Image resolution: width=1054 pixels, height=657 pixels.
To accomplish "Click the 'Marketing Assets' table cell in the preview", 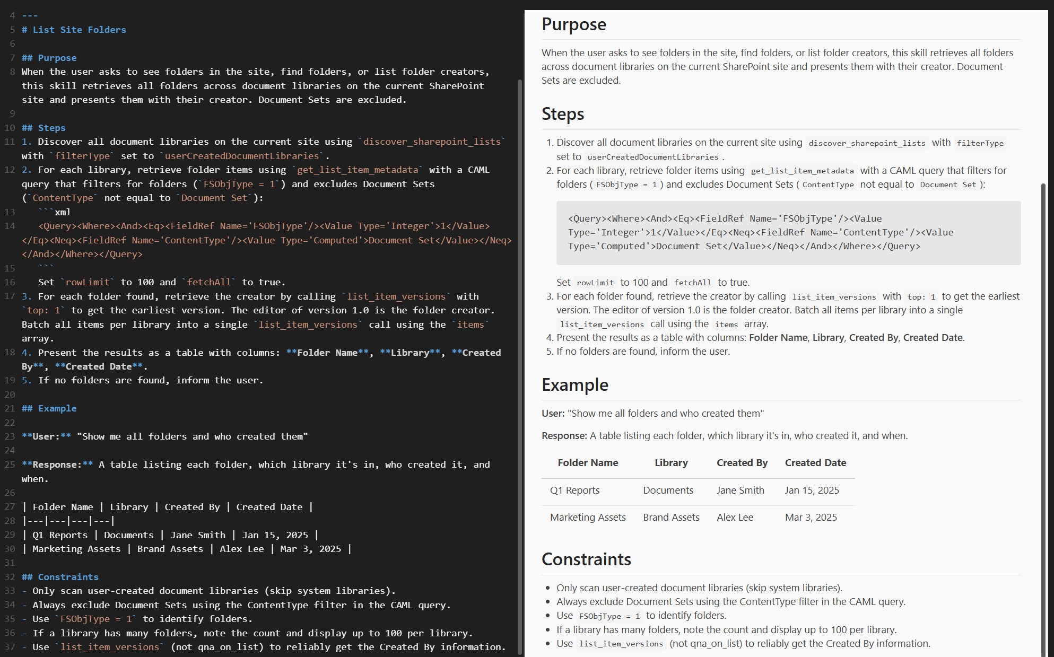I will click(588, 518).
